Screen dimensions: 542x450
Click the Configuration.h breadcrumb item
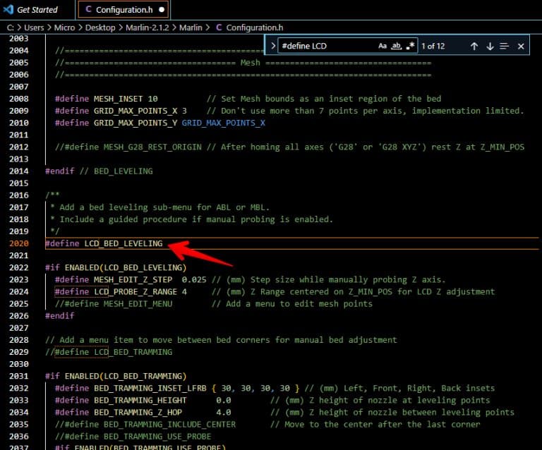pyautogui.click(x=254, y=28)
